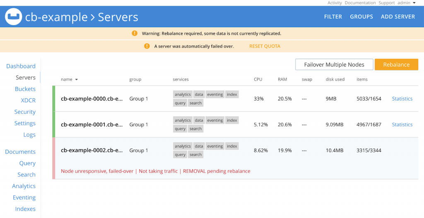Click the Couchbase logo icon
The width and height of the screenshot is (424, 218).
[13, 17]
